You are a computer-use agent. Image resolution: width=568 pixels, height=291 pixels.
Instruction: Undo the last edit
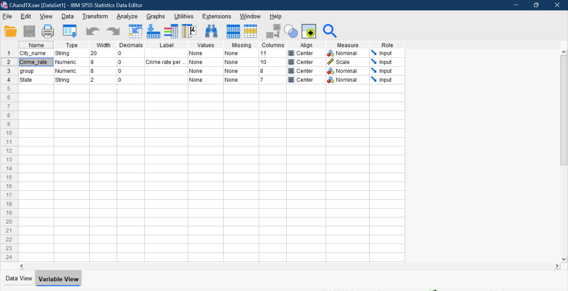(x=93, y=31)
